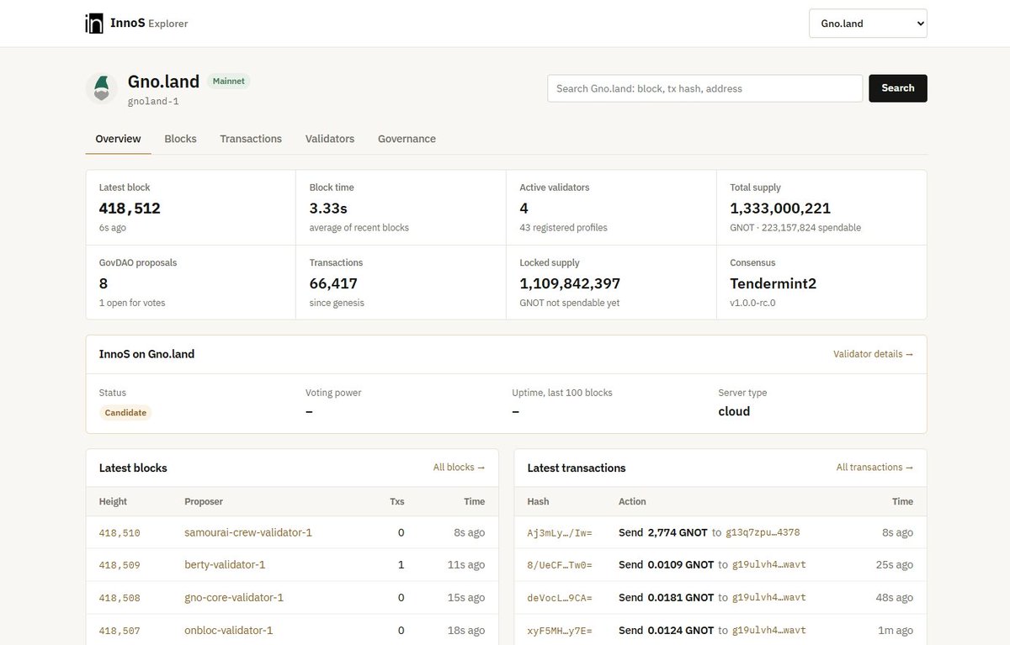Image resolution: width=1010 pixels, height=645 pixels.
Task: Click the locked supply value 1,109,842,397
Action: pyautogui.click(x=570, y=284)
